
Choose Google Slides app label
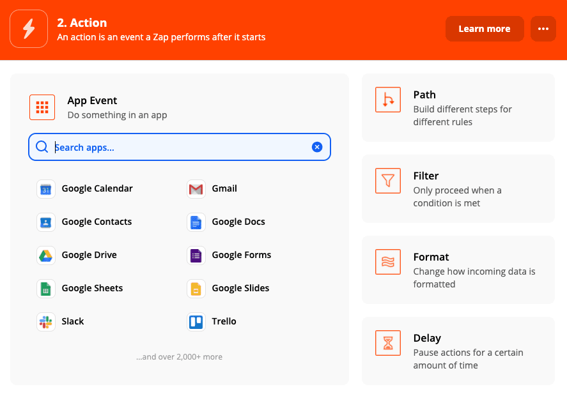pyautogui.click(x=240, y=288)
